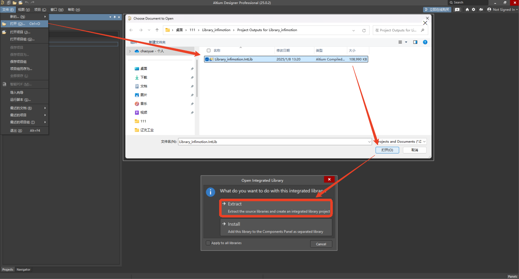Click the view layout list icon in the file dialog
The height and width of the screenshot is (279, 519).
400,42
